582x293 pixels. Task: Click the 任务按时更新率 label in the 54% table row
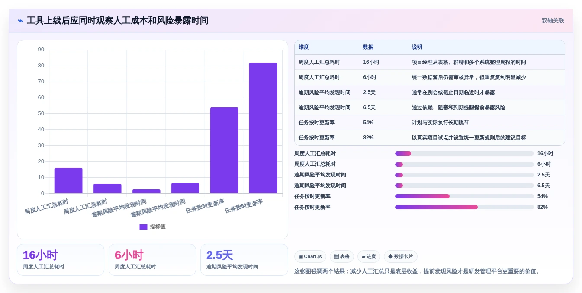click(317, 123)
